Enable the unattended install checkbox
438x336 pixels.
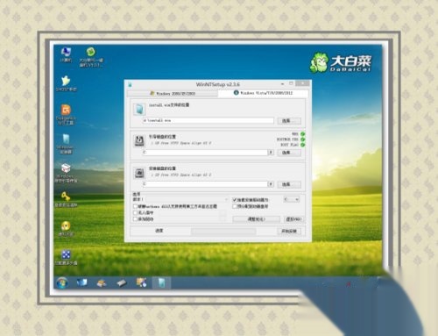click(x=135, y=212)
